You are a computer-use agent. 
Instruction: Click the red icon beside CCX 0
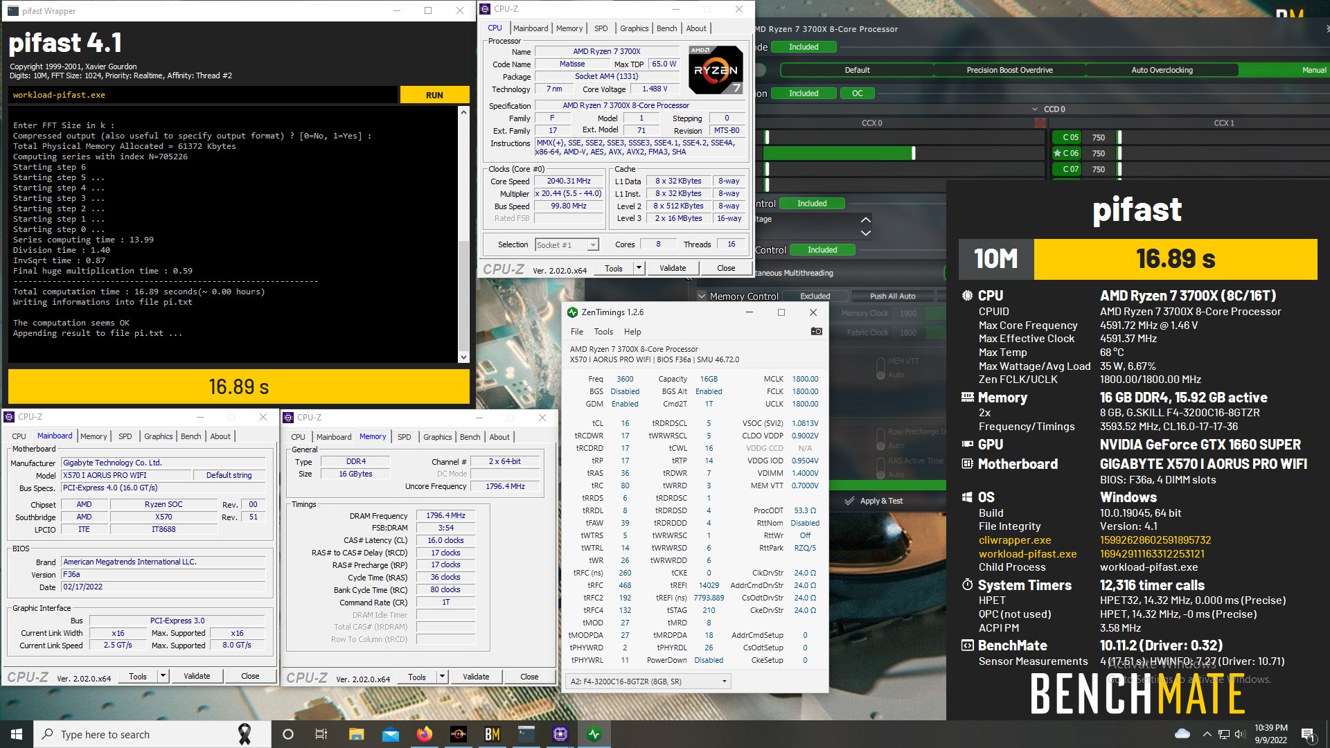point(1040,123)
